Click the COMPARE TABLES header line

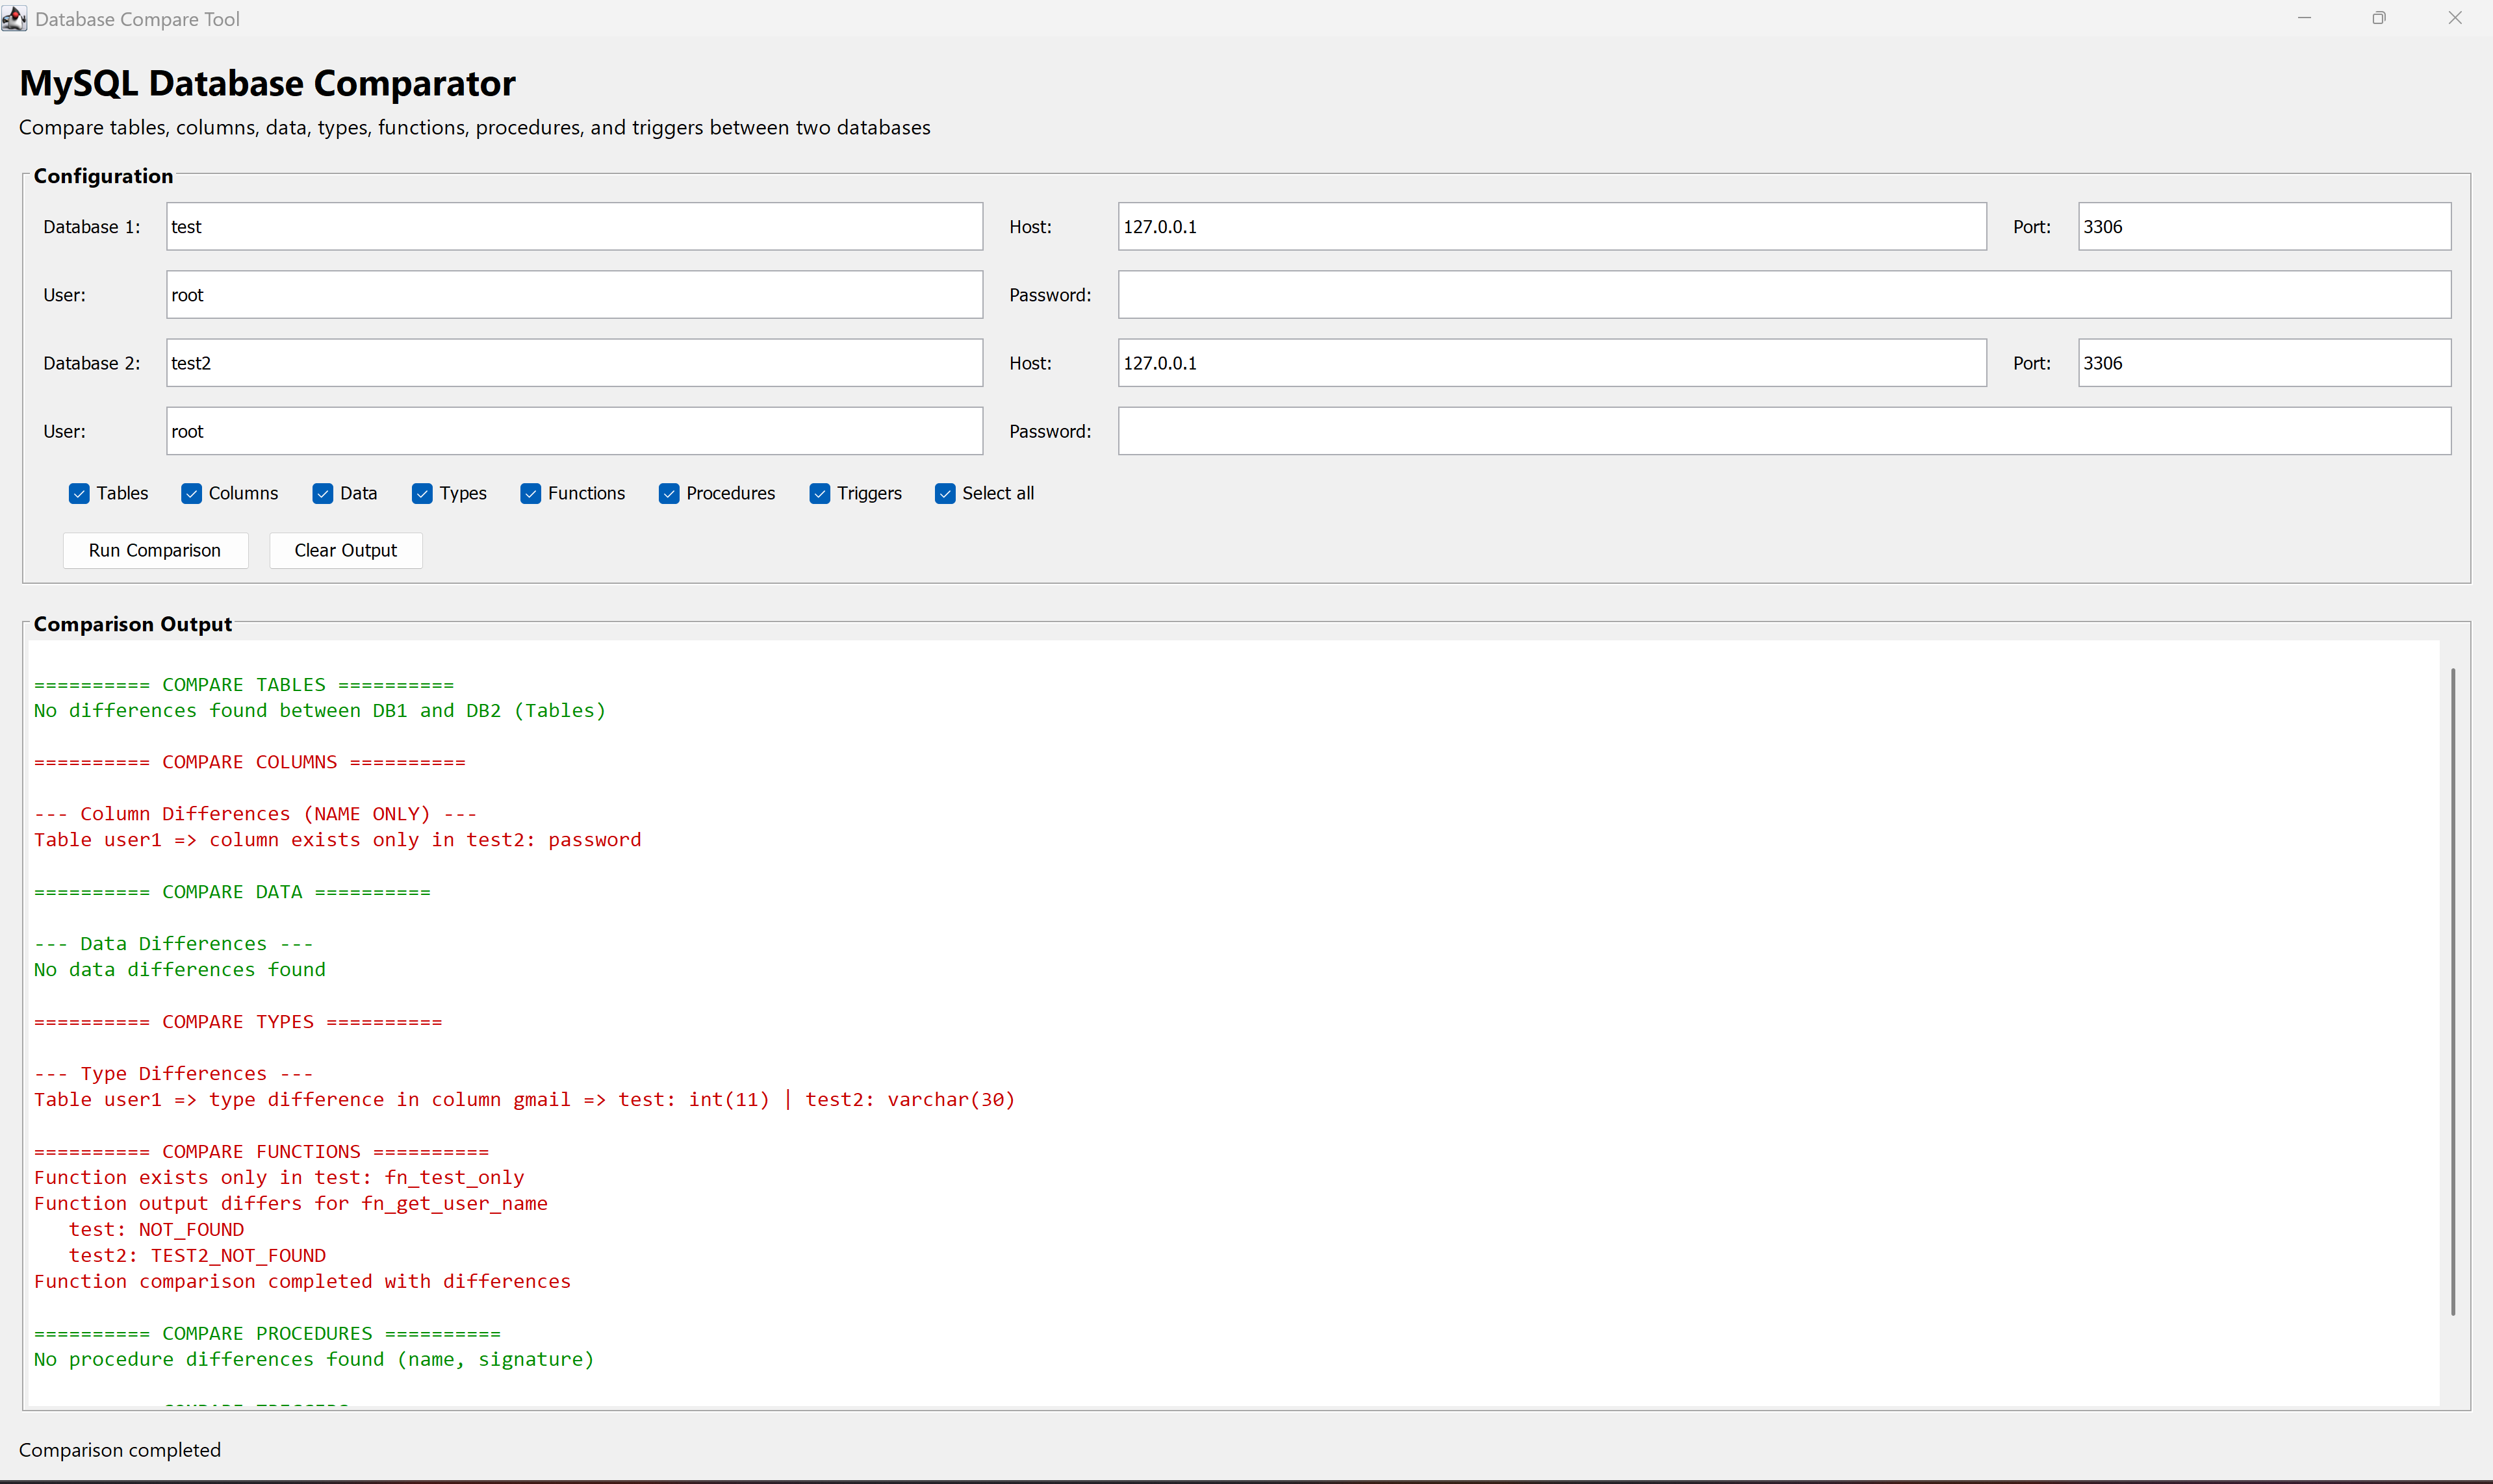pos(244,685)
